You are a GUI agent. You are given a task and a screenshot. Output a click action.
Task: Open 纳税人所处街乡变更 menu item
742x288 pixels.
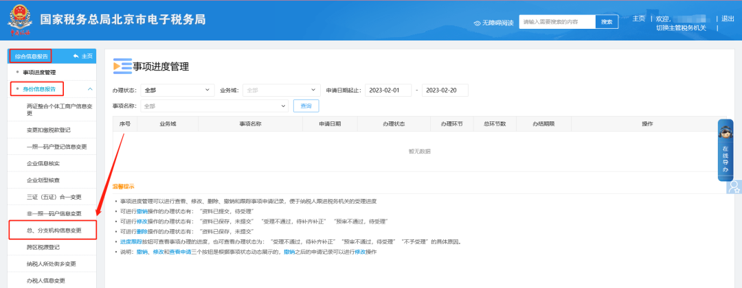click(51, 264)
